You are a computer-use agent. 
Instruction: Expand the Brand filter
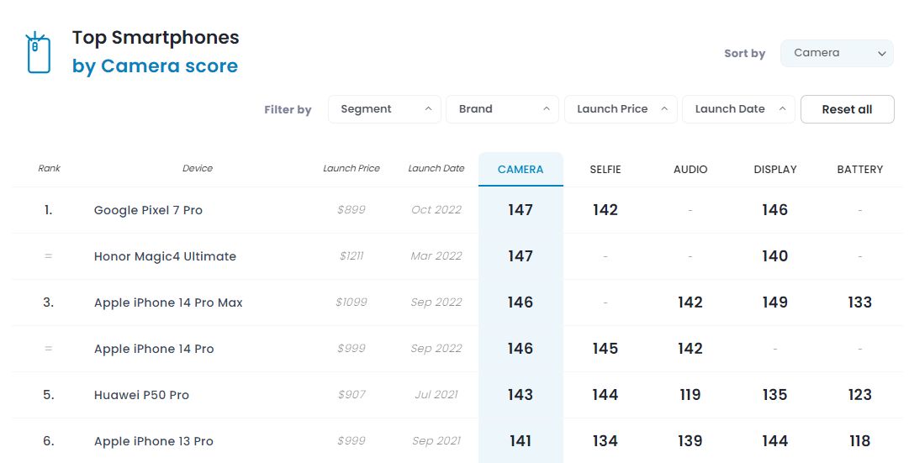[502, 109]
